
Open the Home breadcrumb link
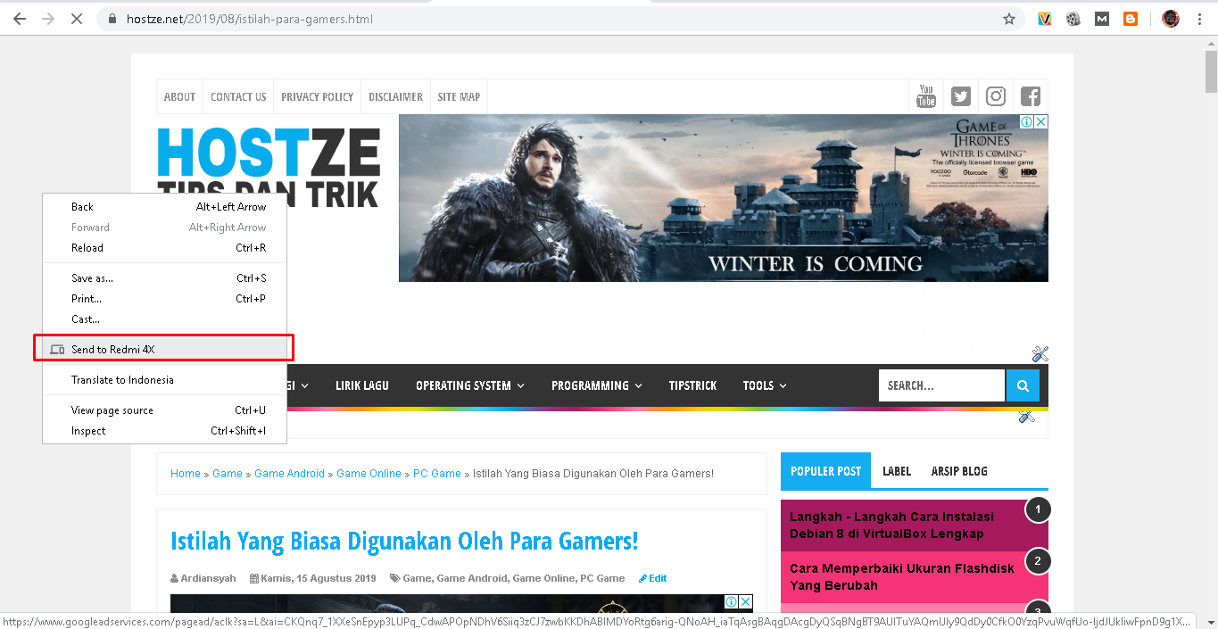185,473
